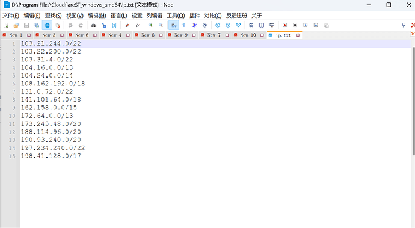Click the Close All documents icon
Image resolution: width=415 pixels, height=228 pixels.
coord(57,25)
